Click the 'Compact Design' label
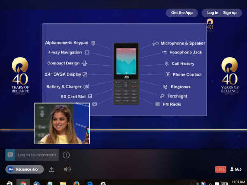 (63, 63)
